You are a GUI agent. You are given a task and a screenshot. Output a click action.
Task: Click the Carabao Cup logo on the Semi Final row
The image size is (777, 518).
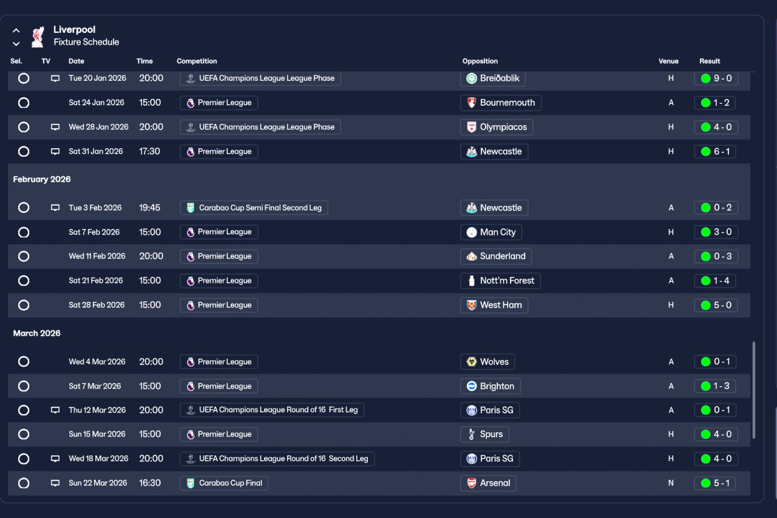pos(191,208)
